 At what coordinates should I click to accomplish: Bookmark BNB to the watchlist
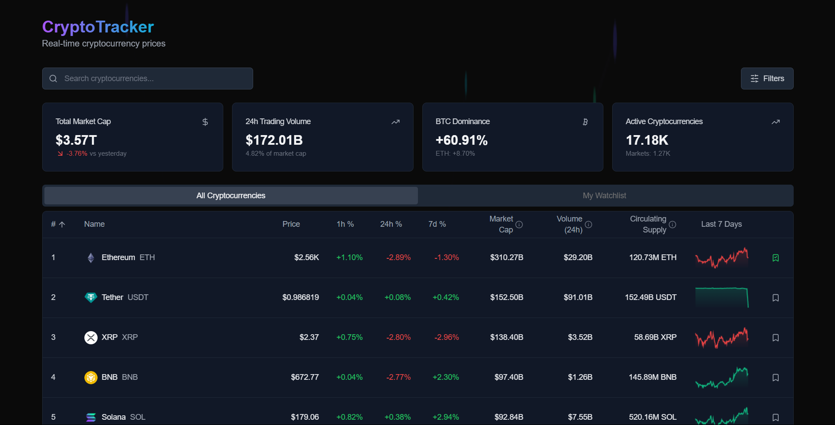[x=776, y=378]
